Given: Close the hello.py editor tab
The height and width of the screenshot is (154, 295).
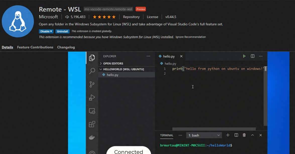Looking at the screenshot, I should click(x=181, y=56).
